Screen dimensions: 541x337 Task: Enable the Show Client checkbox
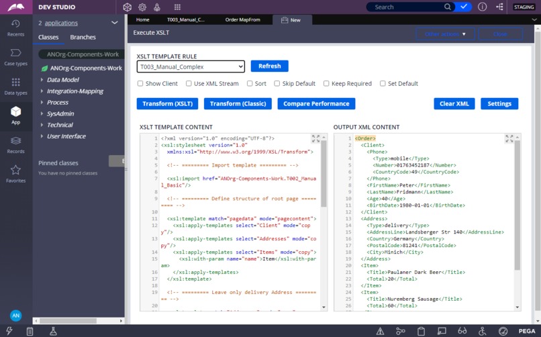coord(140,83)
